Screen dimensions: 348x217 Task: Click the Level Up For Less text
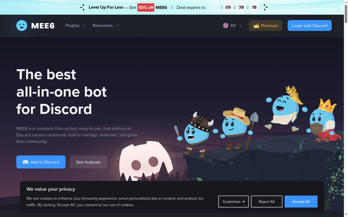[106, 7]
